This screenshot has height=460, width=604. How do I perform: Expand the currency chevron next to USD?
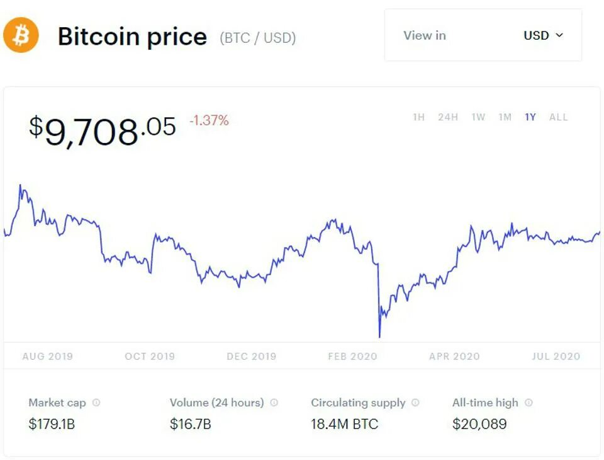pos(559,35)
